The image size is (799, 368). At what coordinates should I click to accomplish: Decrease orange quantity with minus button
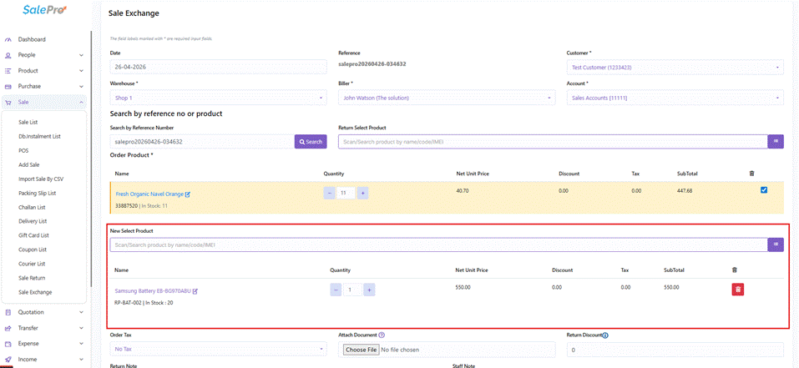point(329,194)
